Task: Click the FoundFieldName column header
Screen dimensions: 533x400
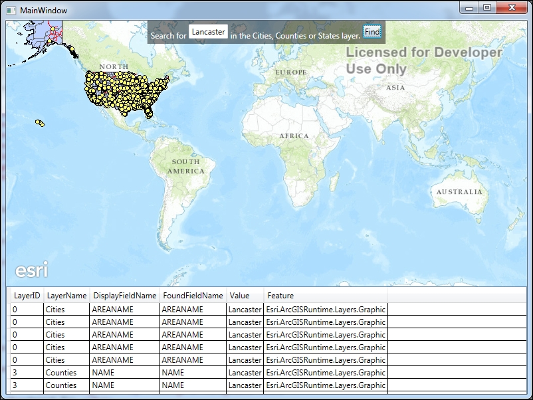Action: tap(192, 295)
